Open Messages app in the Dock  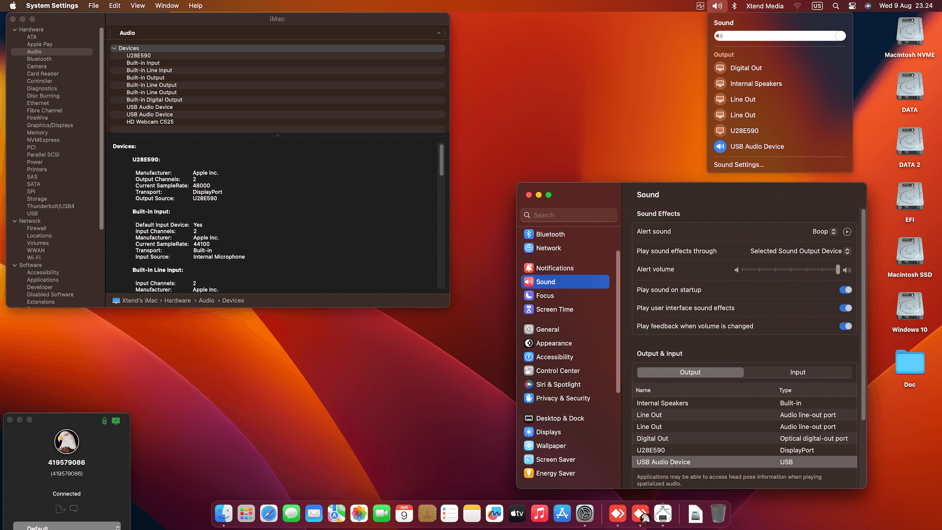click(291, 514)
